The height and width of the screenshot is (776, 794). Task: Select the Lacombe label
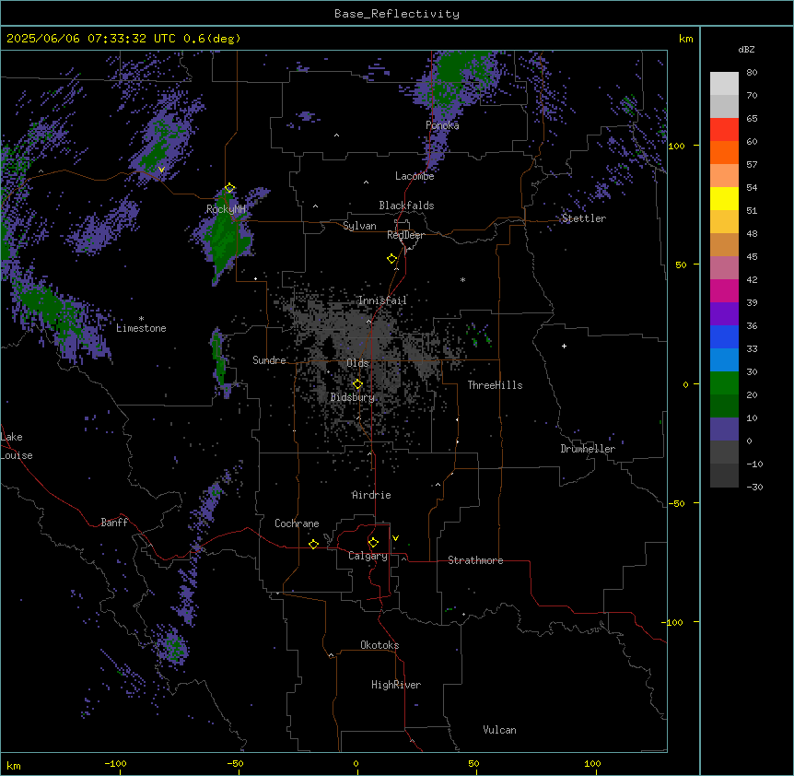(415, 176)
